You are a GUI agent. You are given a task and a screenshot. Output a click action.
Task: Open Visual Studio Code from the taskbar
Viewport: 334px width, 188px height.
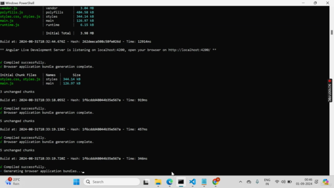193,182
